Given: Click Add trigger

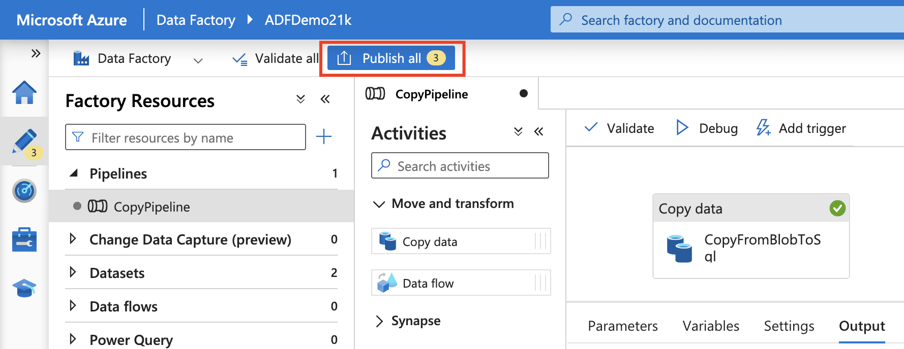Looking at the screenshot, I should 801,128.
